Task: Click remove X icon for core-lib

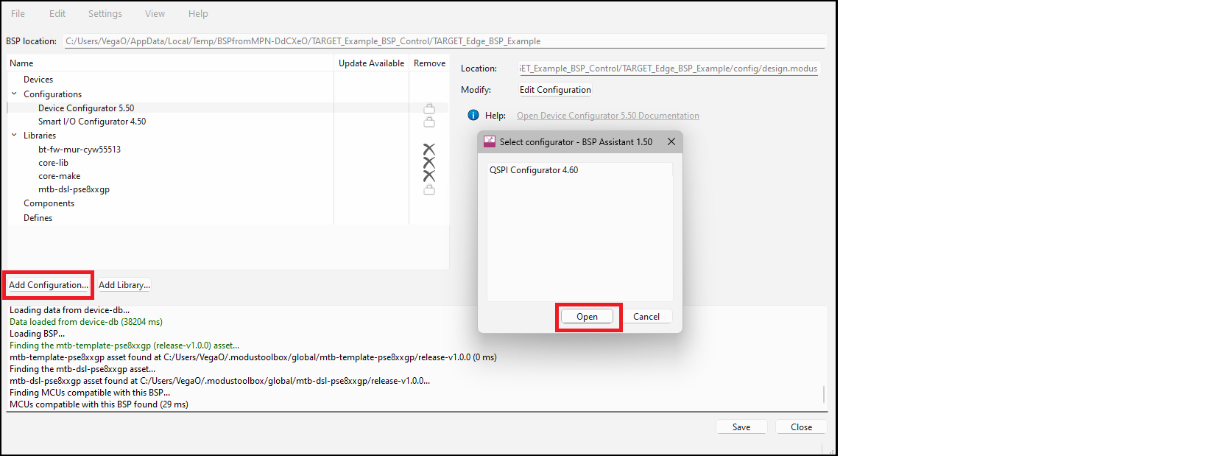Action: click(x=429, y=163)
